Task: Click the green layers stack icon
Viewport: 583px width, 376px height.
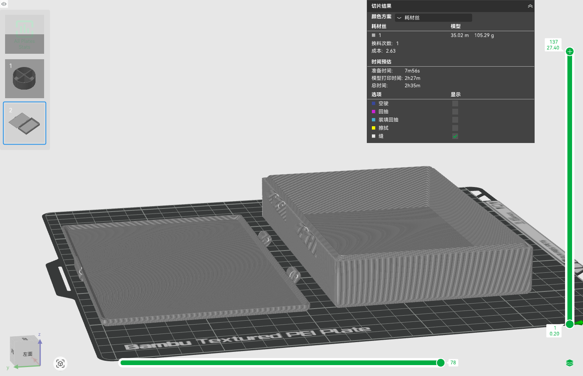Action: point(570,363)
